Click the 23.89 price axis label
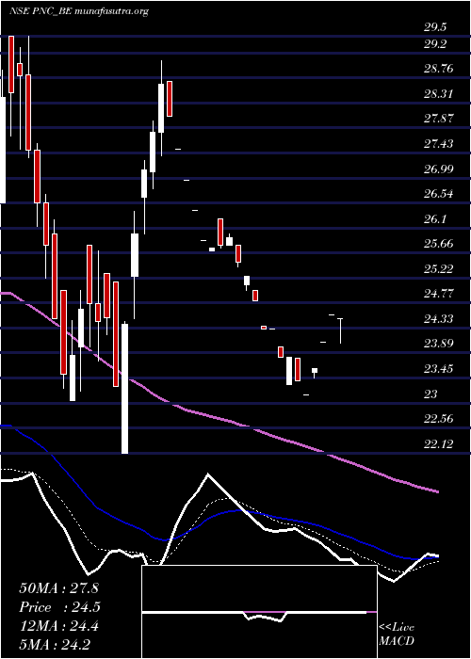 (439, 344)
